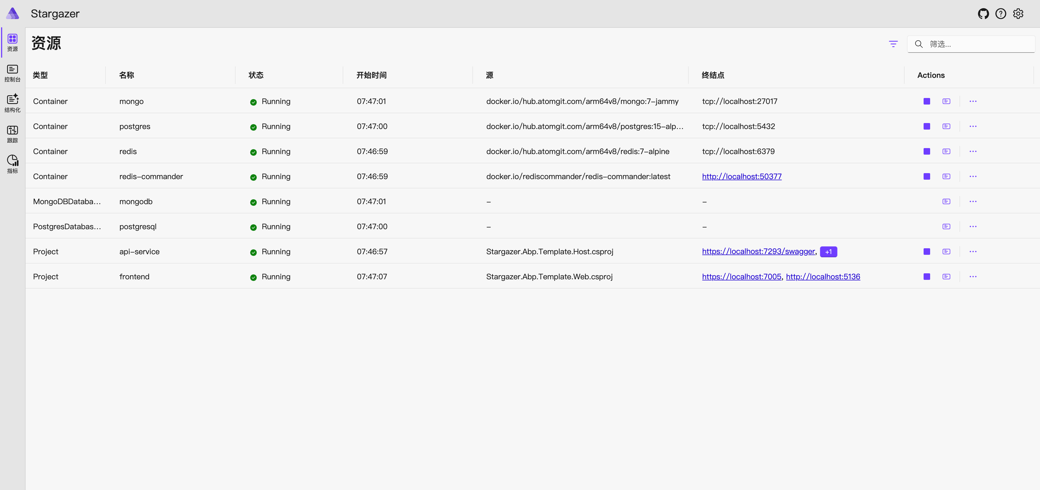The width and height of the screenshot is (1040, 490).
Task: Stop the api-service project
Action: (x=927, y=252)
